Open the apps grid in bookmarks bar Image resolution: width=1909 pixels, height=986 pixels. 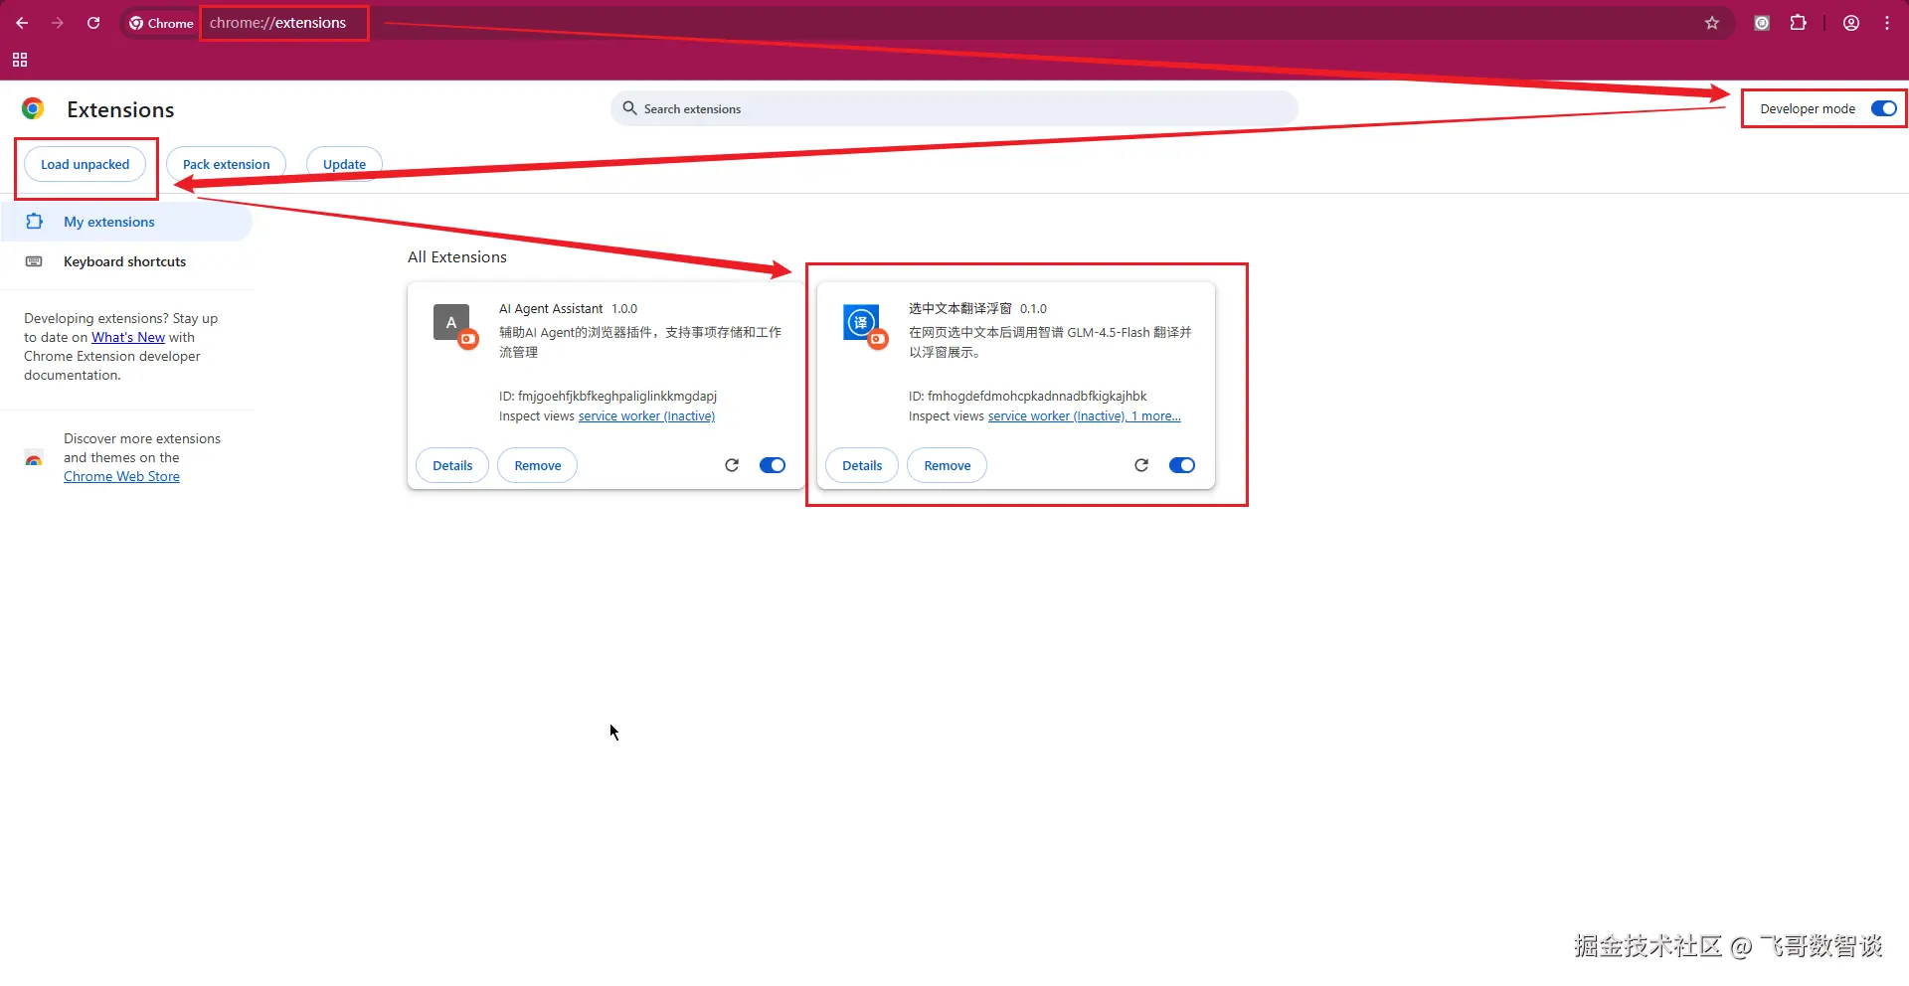pyautogui.click(x=20, y=60)
